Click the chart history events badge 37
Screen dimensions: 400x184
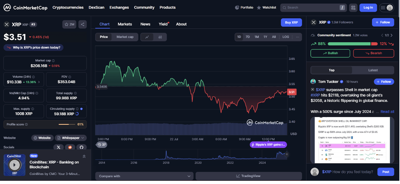coord(102,145)
